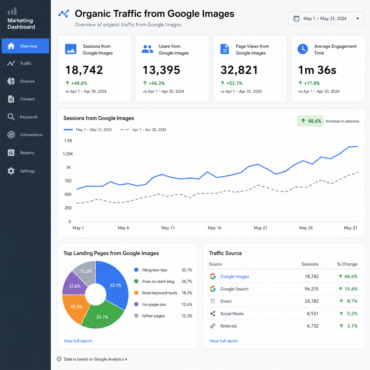
Task: Click the clock icon on Engagement Time card
Action: click(303, 49)
